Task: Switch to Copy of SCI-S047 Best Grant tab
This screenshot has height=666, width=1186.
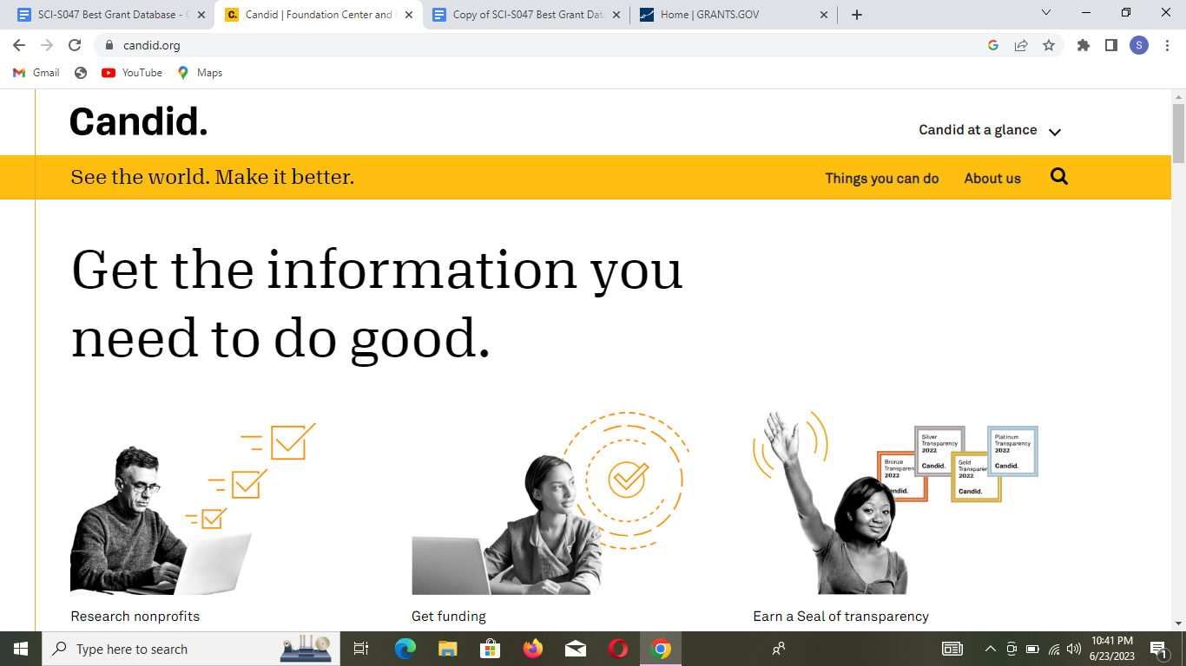Action: 528,15
